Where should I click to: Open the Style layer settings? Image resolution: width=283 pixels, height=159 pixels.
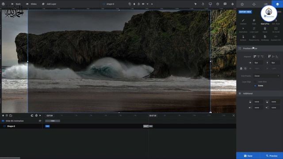click(x=254, y=22)
